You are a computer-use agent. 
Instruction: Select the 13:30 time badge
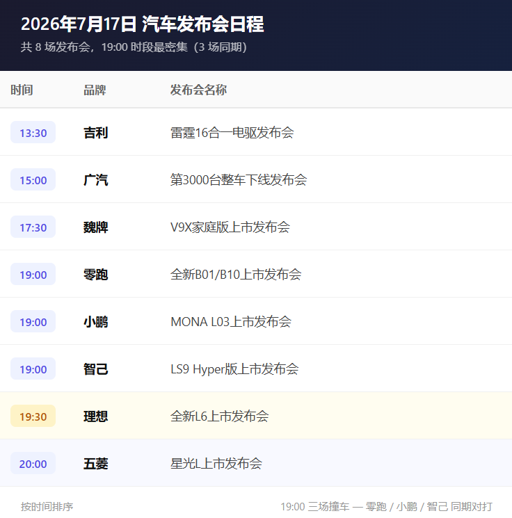33,133
